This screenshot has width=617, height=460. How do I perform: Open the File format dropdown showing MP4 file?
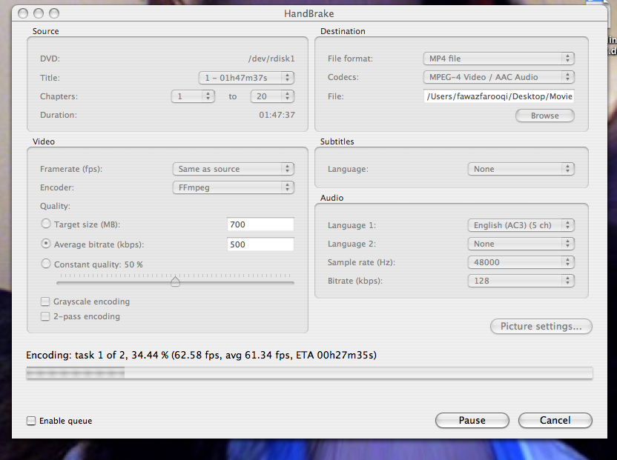(x=499, y=59)
